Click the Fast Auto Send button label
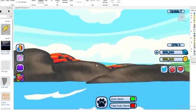The width and height of the screenshot is (196, 110). (x=120, y=106)
